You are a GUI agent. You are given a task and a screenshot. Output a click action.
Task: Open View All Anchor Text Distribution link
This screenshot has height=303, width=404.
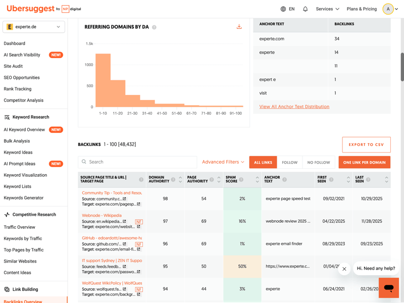click(294, 107)
